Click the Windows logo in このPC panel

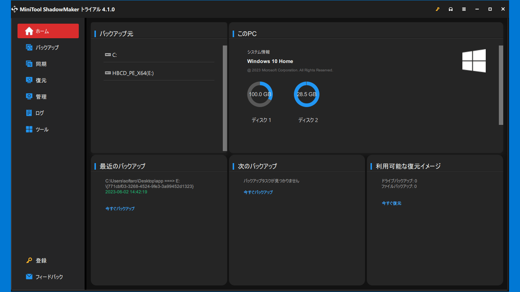(x=474, y=61)
